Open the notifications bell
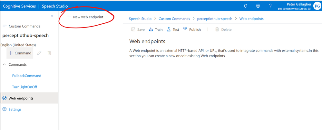Screen dimensions: 322x130 [x=246, y=6]
